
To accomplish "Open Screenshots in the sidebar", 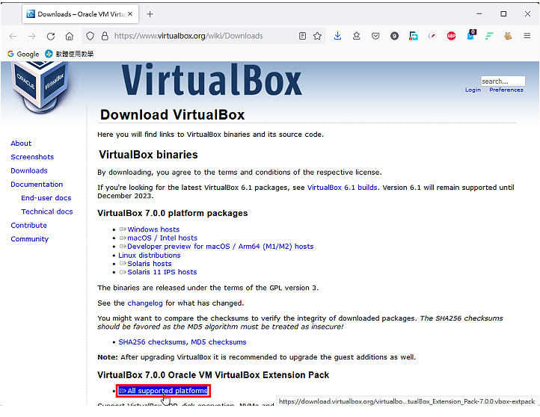I will (x=32, y=157).
